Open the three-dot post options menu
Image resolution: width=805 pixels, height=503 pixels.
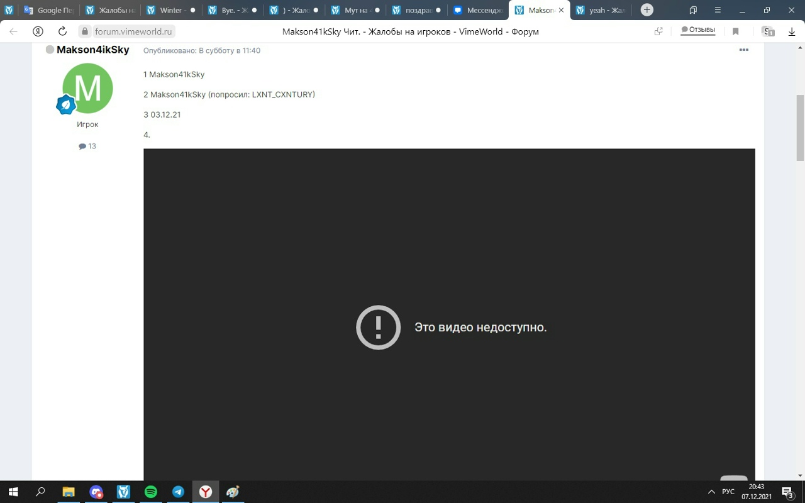click(743, 50)
